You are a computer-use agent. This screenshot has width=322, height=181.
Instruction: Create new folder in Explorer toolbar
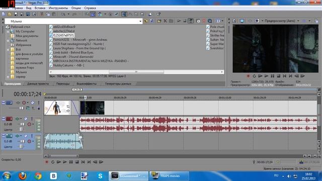click(x=159, y=21)
